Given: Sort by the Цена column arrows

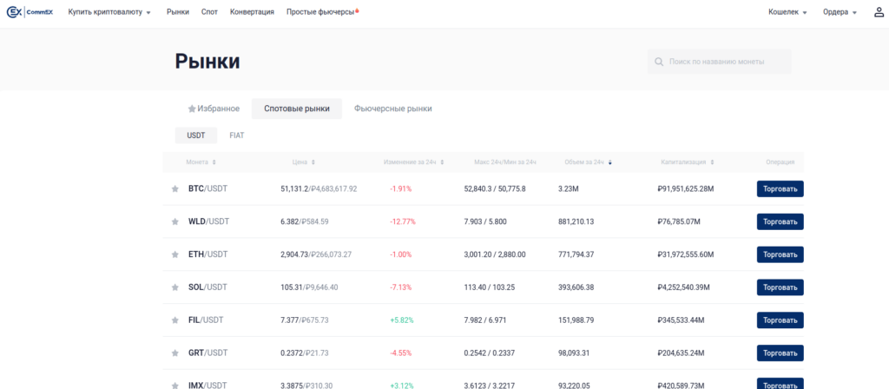Looking at the screenshot, I should coord(313,162).
